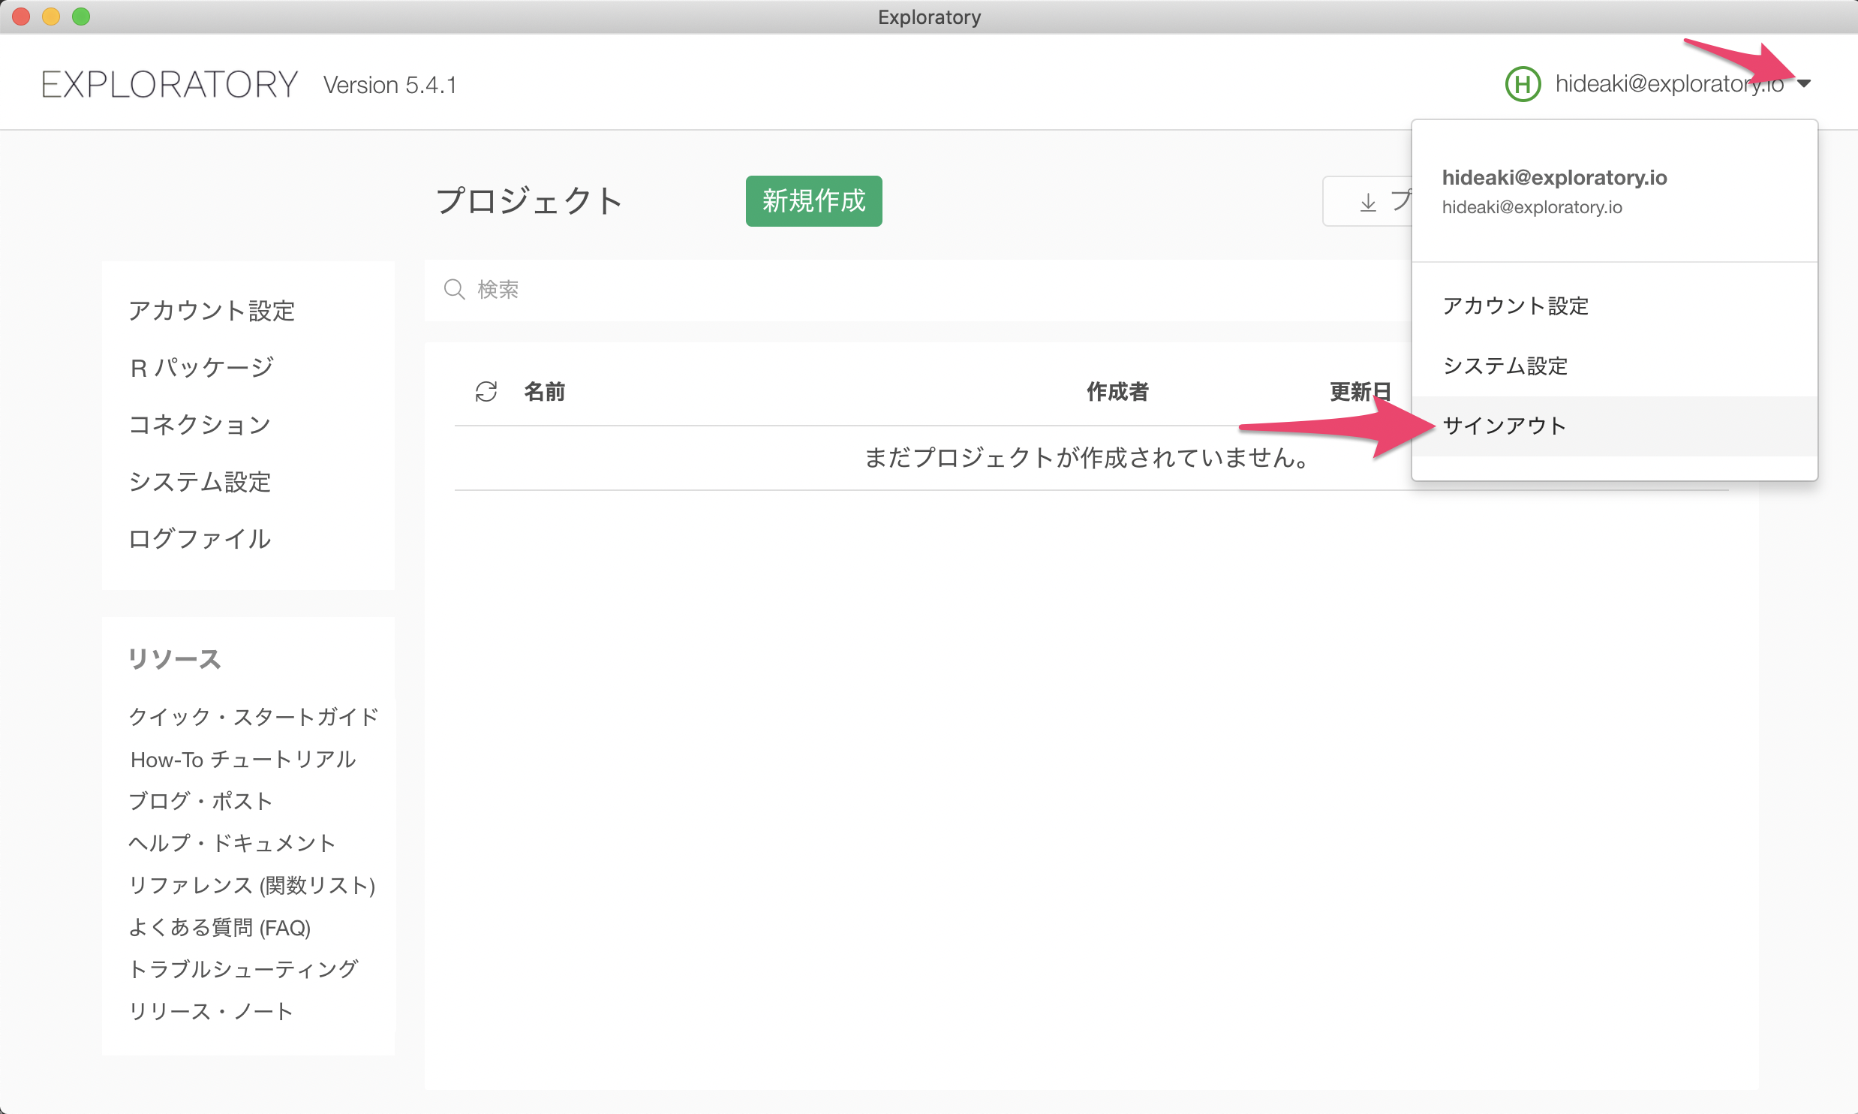Open ログファイル in the sidebar
Screen dimensions: 1858x1114
(200, 539)
